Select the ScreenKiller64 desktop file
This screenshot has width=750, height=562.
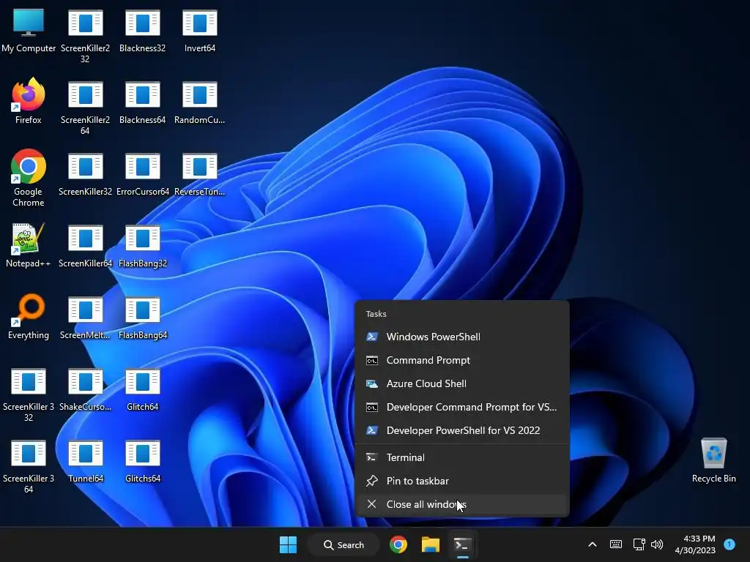85,246
